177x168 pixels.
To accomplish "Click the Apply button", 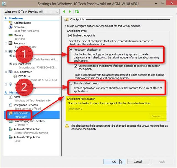I will 162,162.
